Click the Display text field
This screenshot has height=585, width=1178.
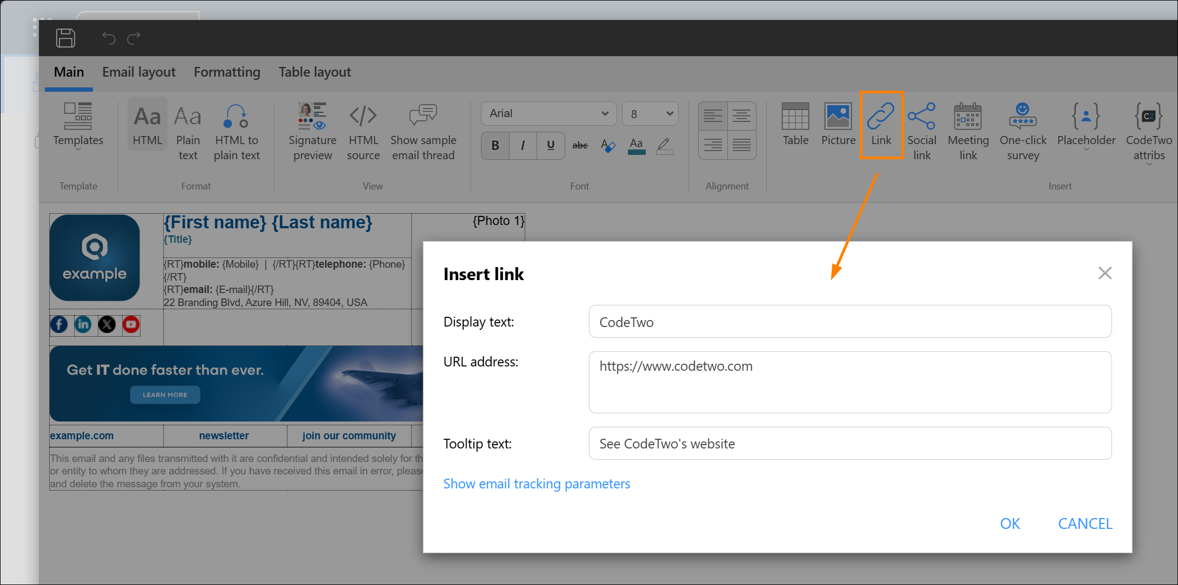tap(849, 322)
